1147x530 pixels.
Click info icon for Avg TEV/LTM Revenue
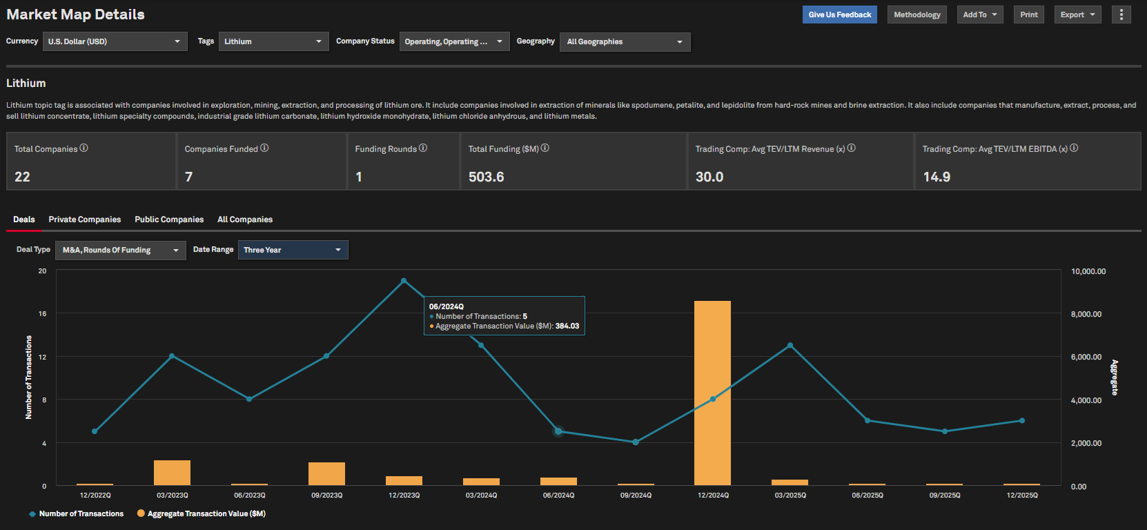click(852, 148)
